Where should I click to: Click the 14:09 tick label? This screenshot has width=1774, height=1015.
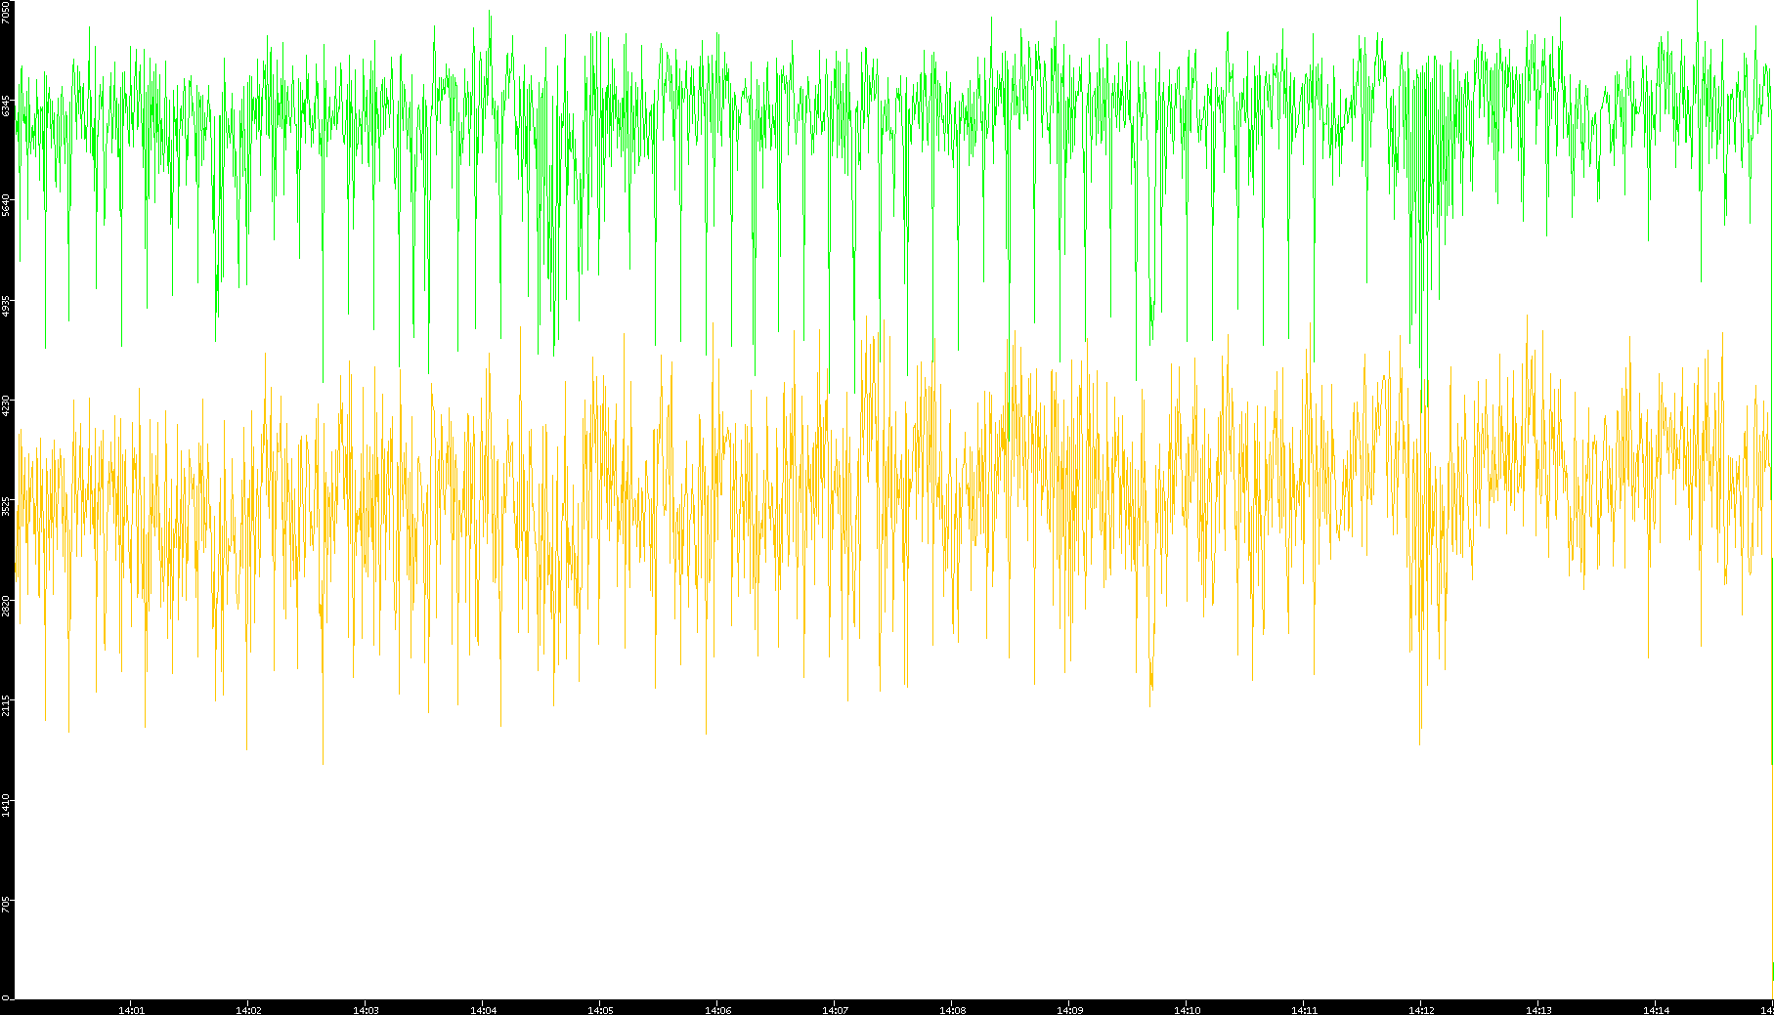[x=1069, y=1010]
